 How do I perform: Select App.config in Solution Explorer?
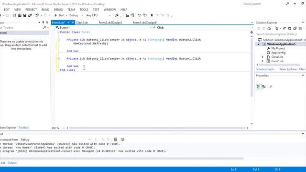(278, 53)
